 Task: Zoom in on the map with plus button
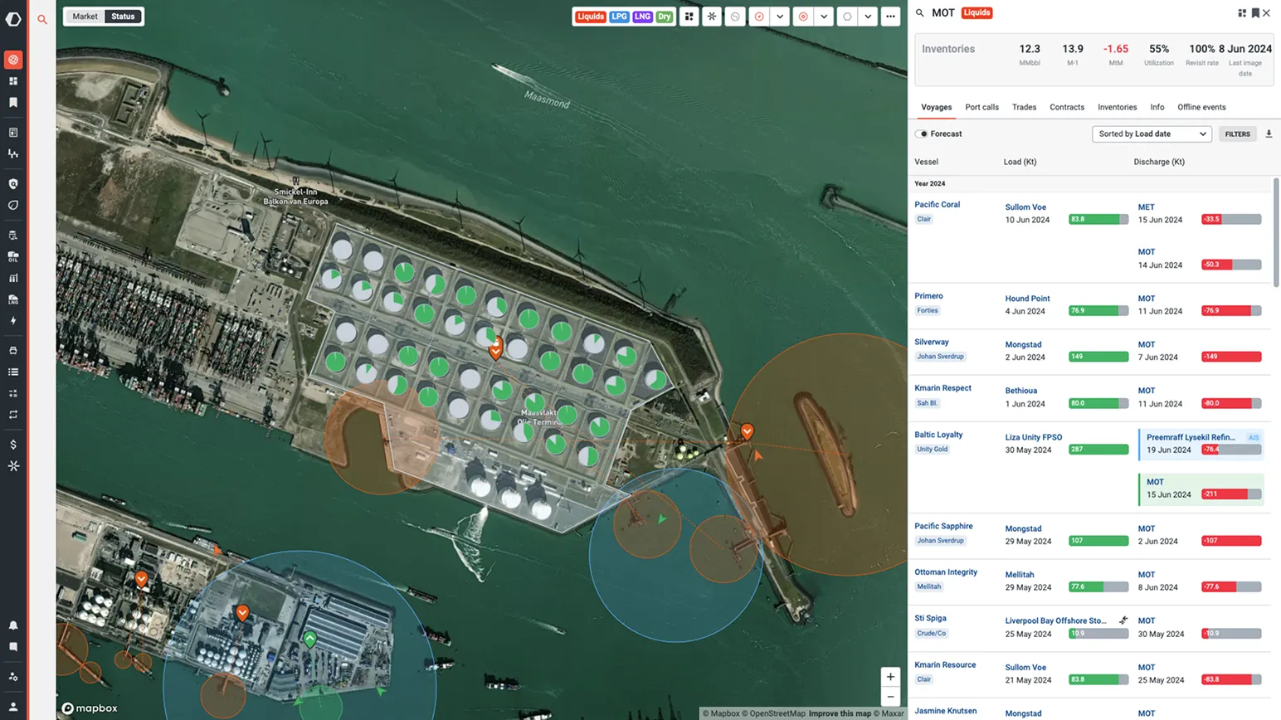coord(890,677)
